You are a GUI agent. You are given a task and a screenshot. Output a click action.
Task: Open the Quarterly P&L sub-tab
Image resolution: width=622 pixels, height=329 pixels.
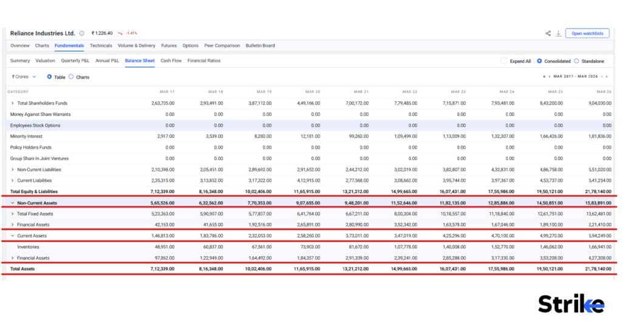75,61
